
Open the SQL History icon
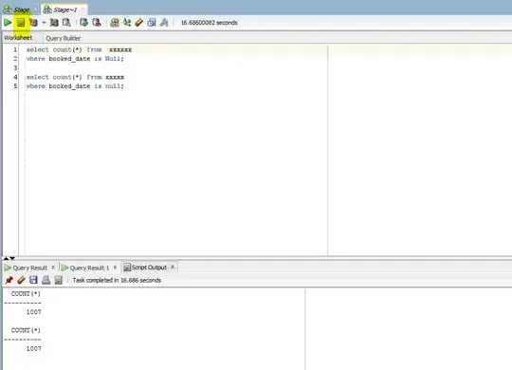pos(152,23)
